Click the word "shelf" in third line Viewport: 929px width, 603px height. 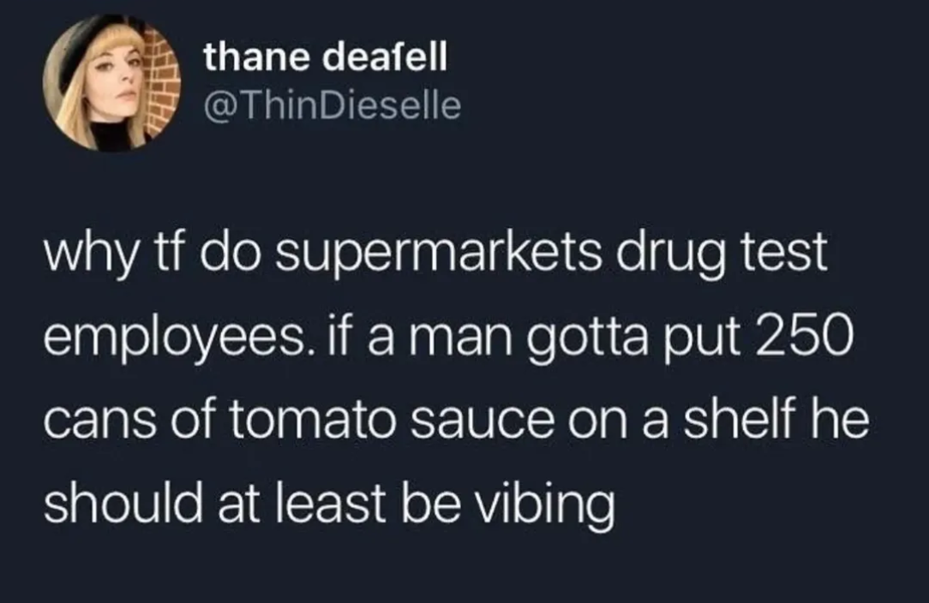click(737, 418)
